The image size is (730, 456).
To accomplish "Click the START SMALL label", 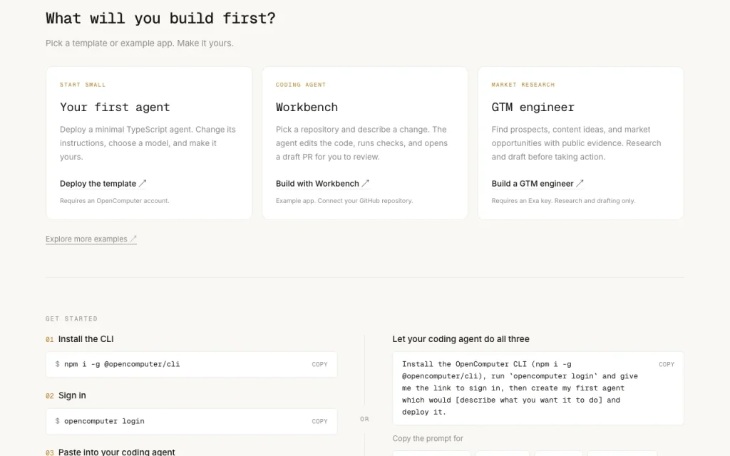I will [x=83, y=85].
